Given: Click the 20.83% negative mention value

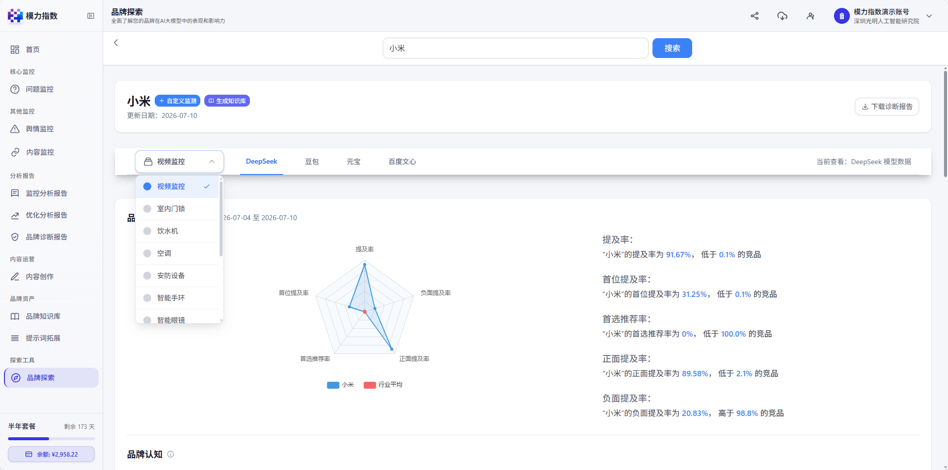Looking at the screenshot, I should click(695, 413).
